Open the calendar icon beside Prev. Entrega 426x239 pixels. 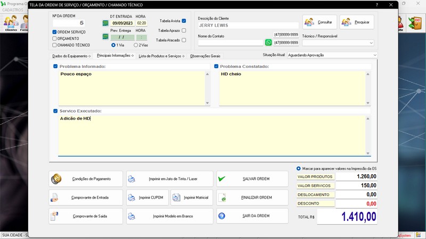[x=105, y=37]
